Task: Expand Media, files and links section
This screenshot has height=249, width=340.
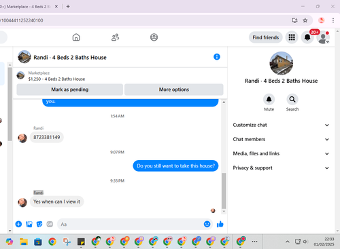Action: (281, 153)
